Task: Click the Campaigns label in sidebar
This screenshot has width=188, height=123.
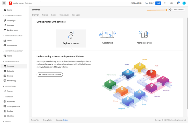Action: point(11,20)
